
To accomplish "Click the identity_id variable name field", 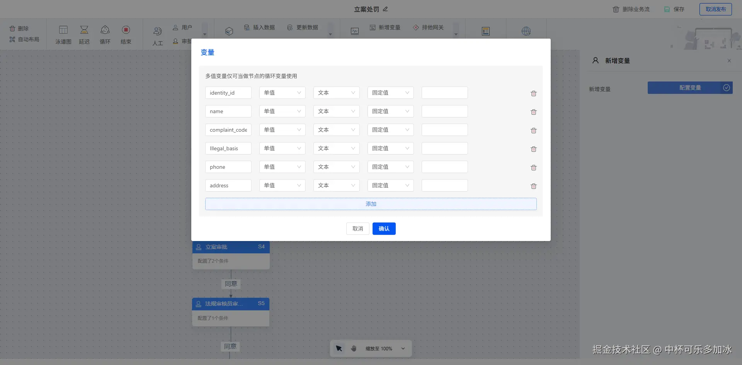I will (x=228, y=93).
